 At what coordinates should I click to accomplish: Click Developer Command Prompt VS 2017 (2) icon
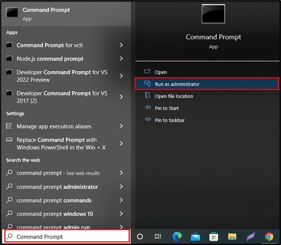point(9,93)
